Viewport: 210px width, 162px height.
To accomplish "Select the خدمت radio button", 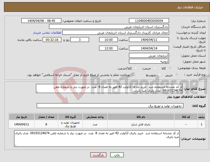I will click(155, 68).
